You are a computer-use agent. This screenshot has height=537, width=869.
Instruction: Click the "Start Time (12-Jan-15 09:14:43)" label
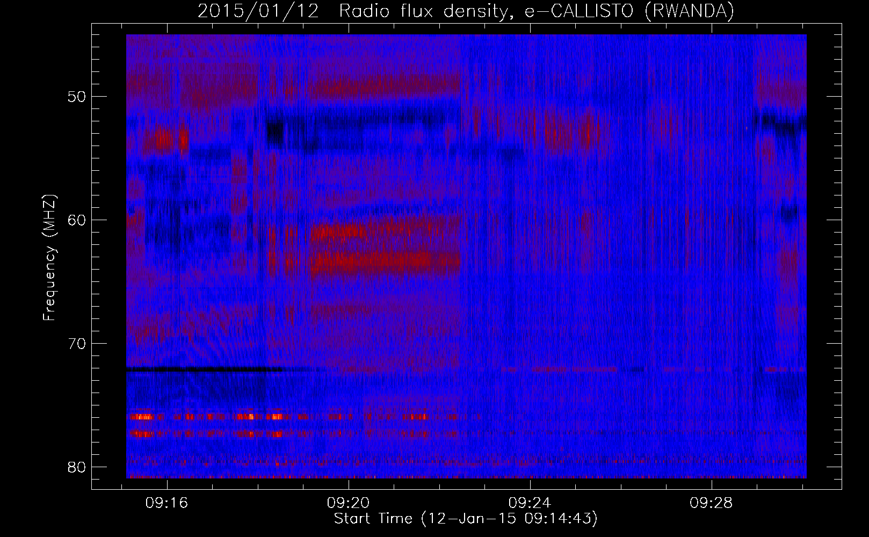pyautogui.click(x=466, y=519)
